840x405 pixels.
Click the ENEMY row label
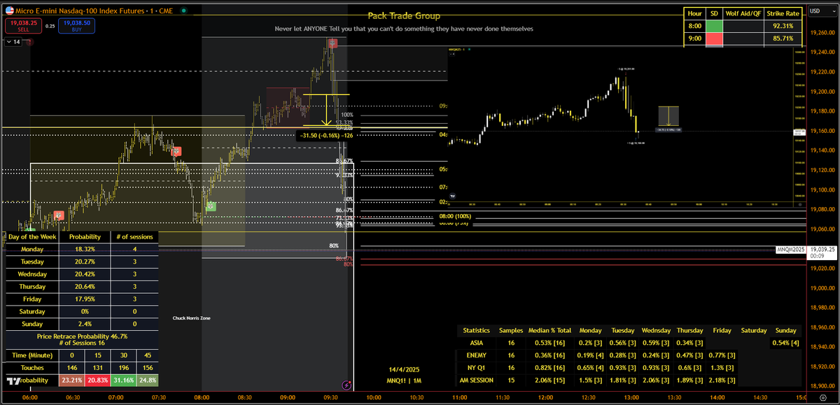476,355
